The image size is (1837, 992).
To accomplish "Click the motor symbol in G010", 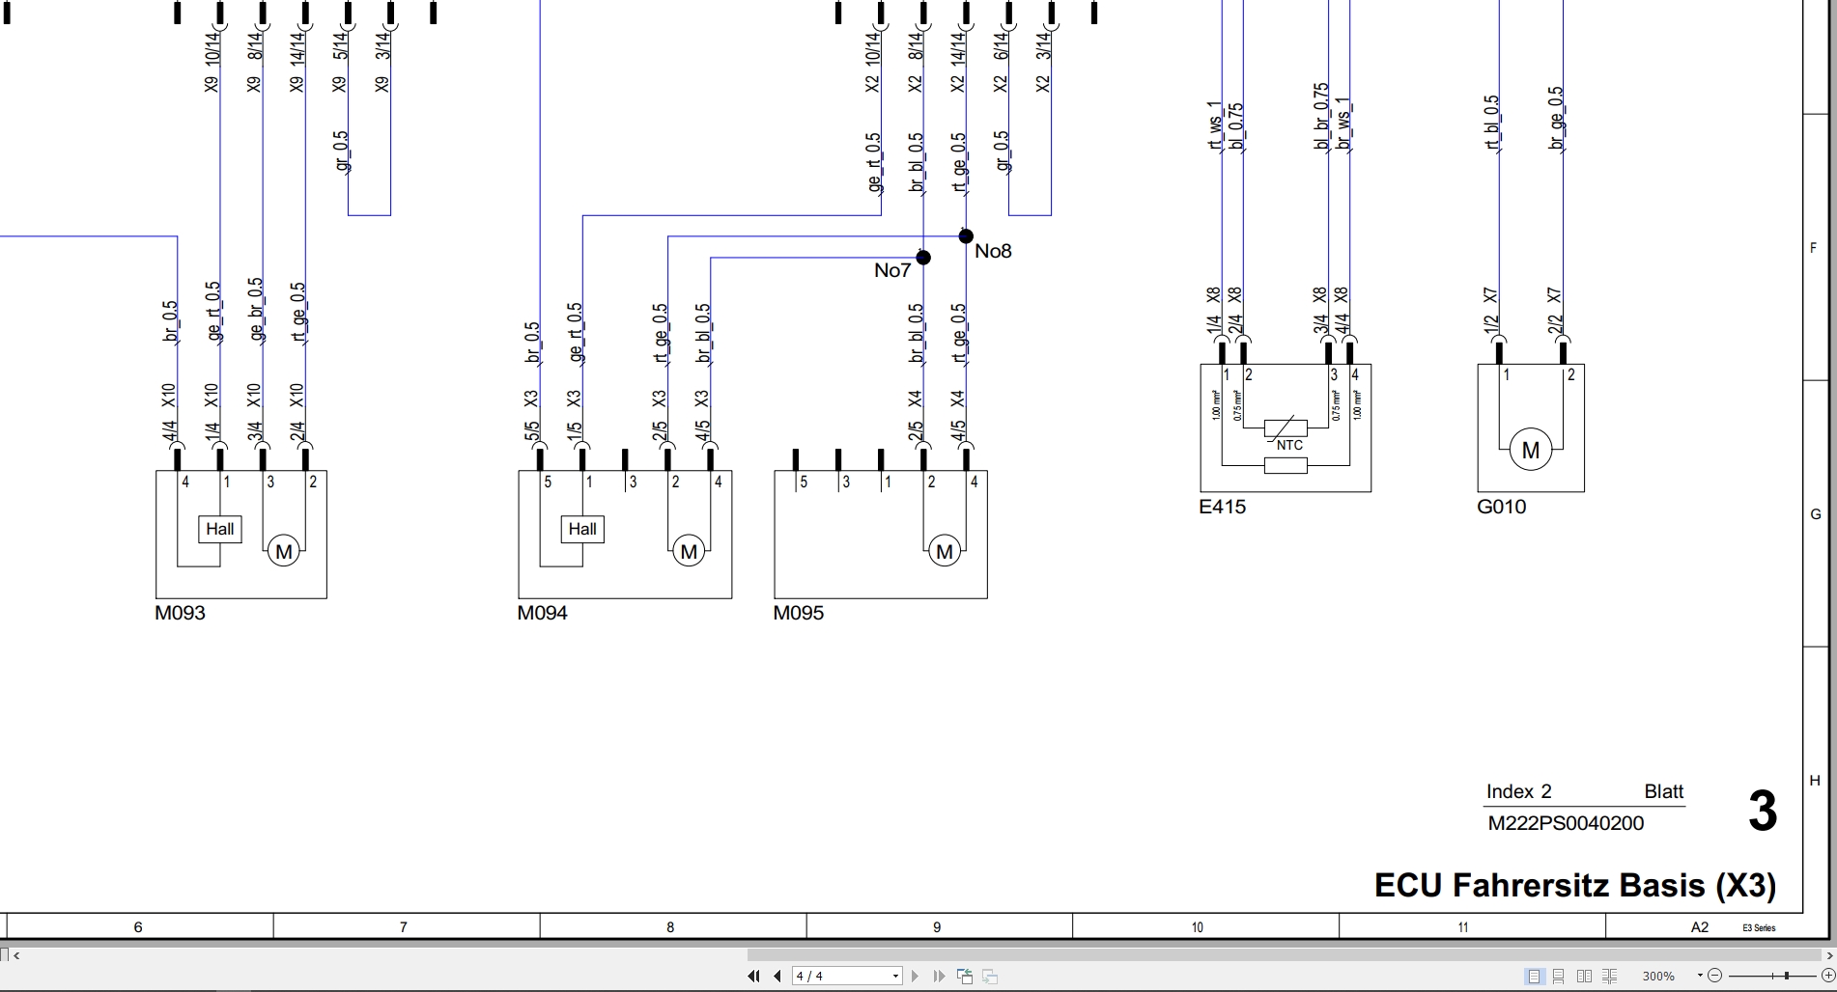I will coord(1531,450).
